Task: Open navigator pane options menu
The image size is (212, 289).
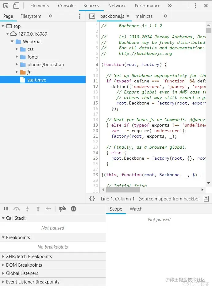Action: coord(79,16)
